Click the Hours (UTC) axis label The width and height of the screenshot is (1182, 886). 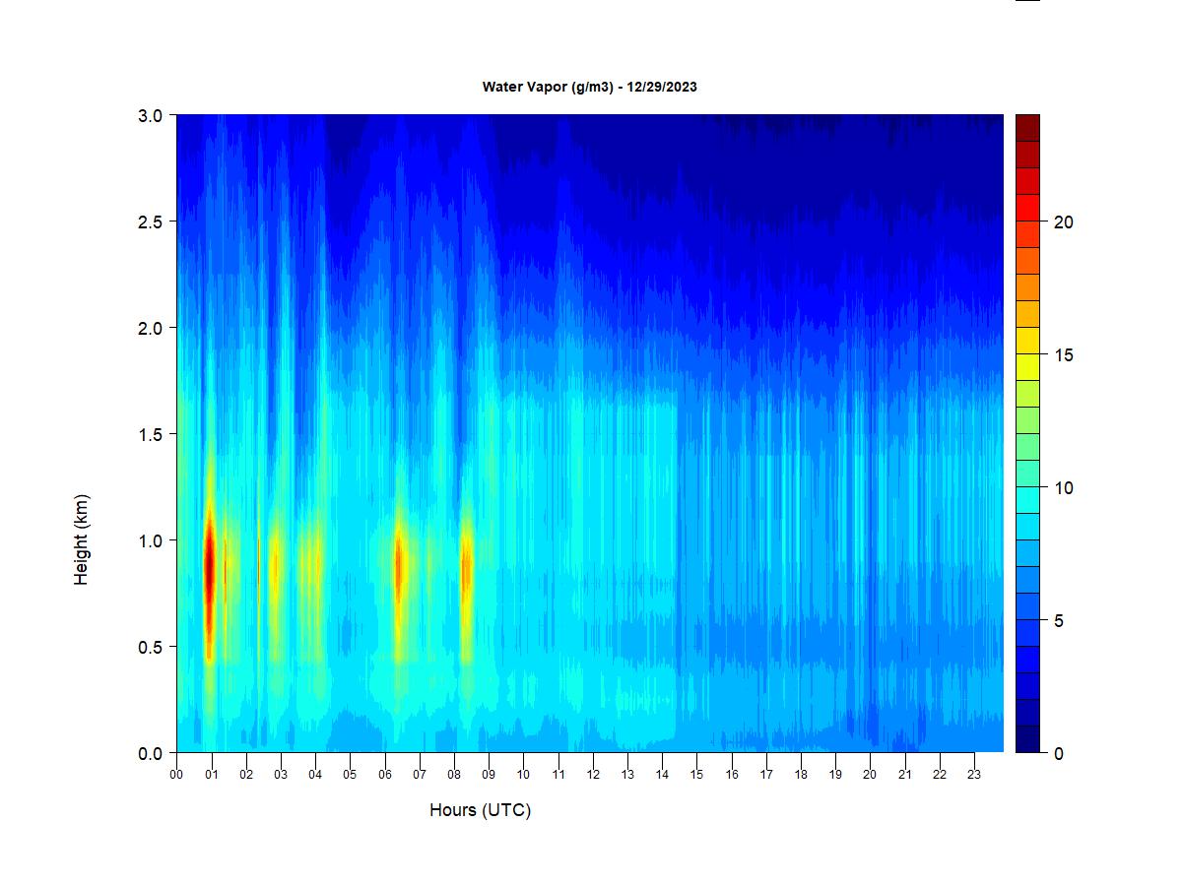pyautogui.click(x=480, y=810)
